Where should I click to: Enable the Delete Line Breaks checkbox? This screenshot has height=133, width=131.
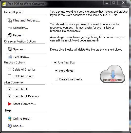tap(56, 79)
